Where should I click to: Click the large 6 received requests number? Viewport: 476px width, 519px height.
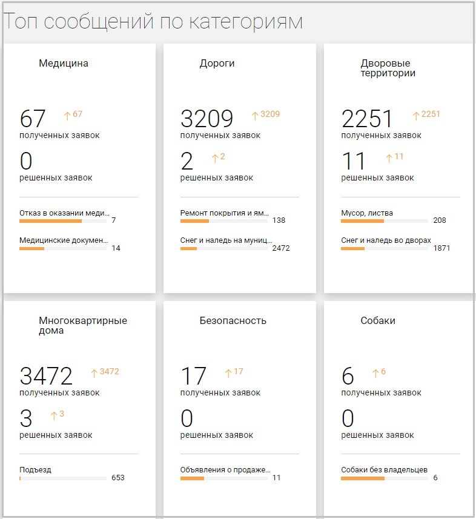pyautogui.click(x=348, y=375)
